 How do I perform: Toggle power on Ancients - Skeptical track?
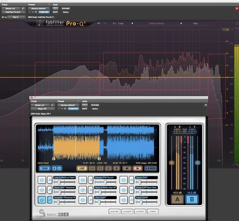tap(42, 200)
